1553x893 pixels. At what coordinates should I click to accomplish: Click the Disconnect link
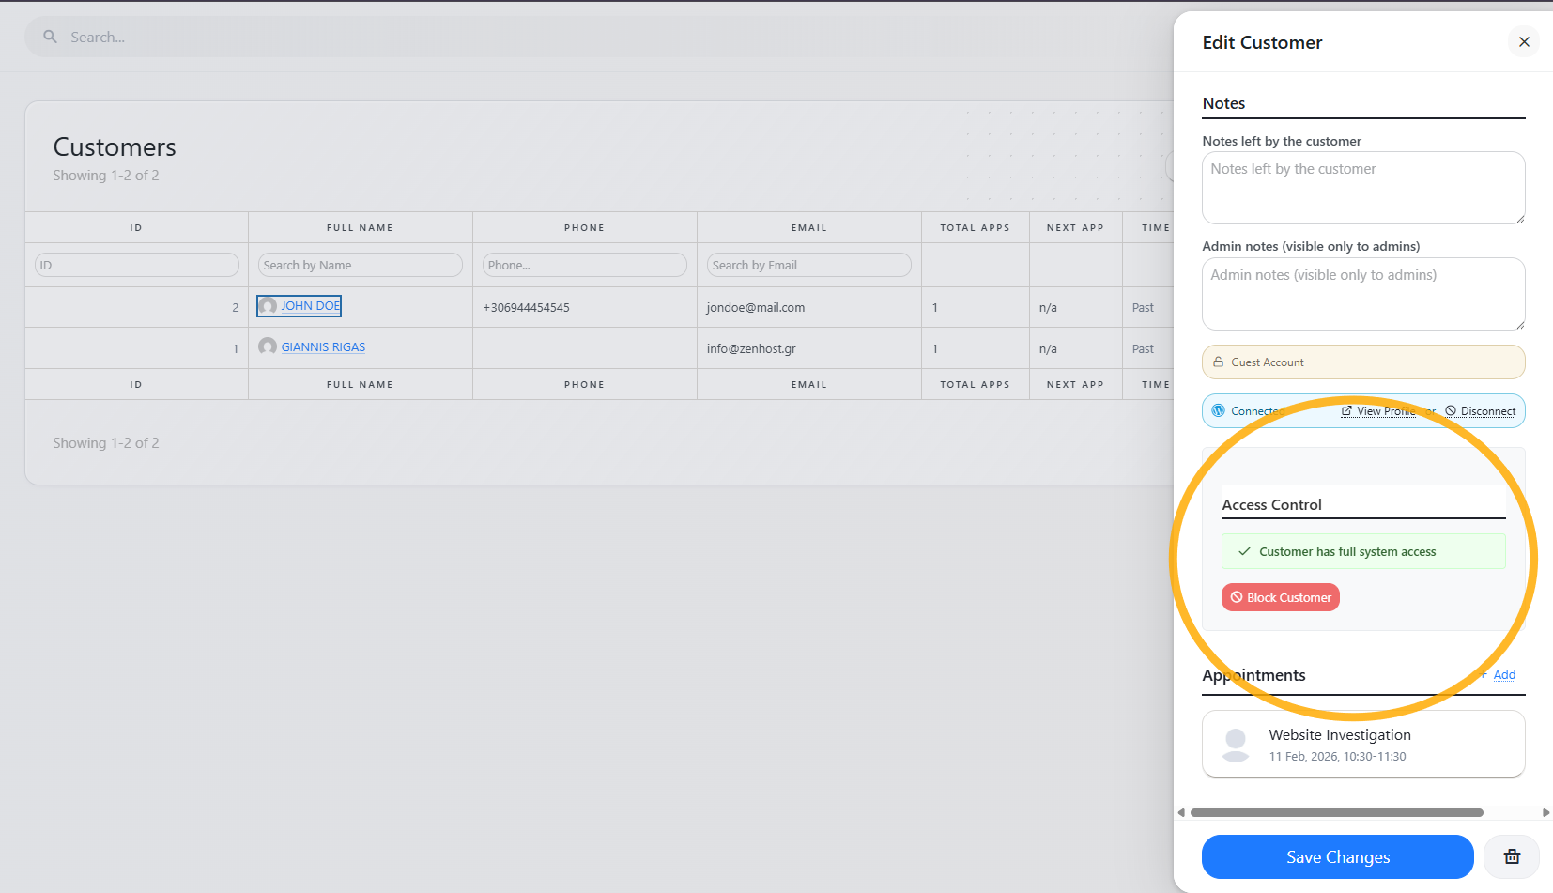1487,411
